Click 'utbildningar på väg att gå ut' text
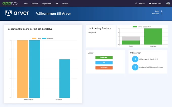 click(x=148, y=59)
